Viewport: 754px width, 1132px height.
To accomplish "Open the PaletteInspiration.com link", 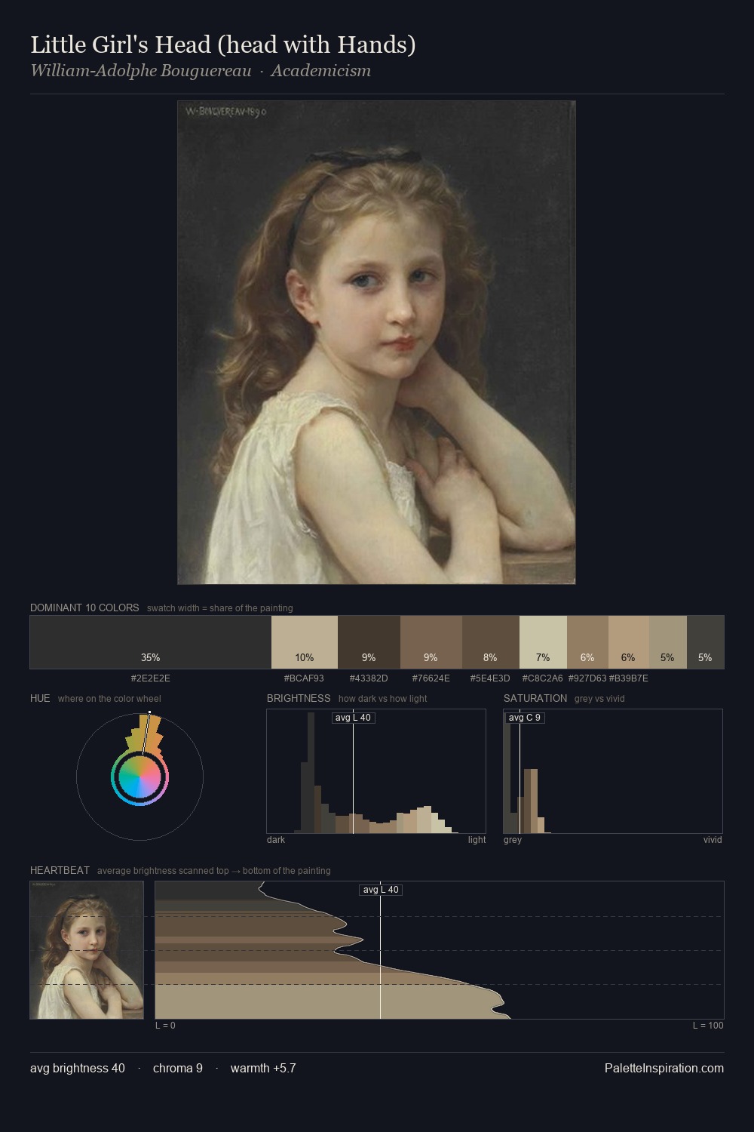I will (x=664, y=1068).
